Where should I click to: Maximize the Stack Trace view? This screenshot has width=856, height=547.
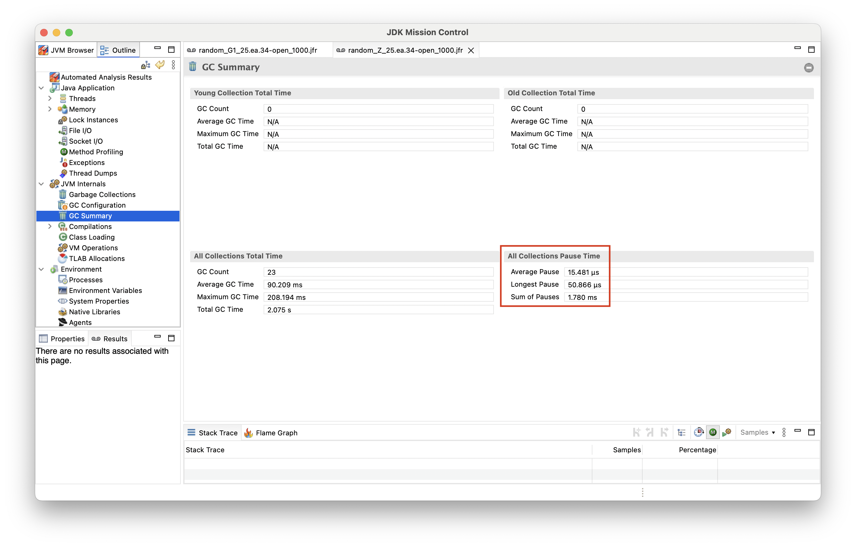(x=811, y=432)
